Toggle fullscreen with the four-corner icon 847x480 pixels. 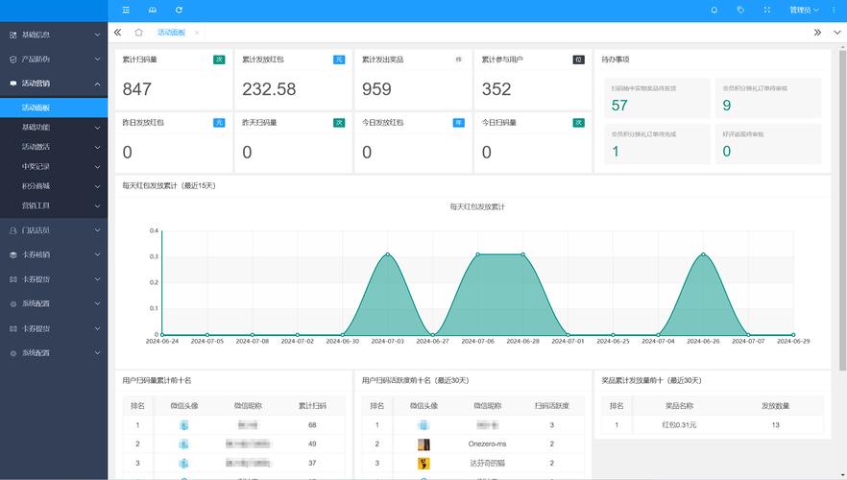pos(767,10)
